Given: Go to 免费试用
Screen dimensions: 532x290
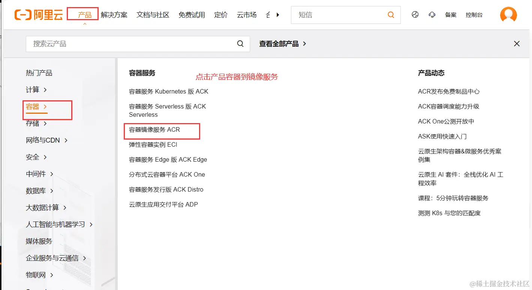Looking at the screenshot, I should (x=192, y=15).
